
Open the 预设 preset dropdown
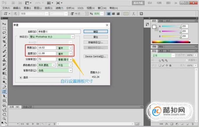pos(52,37)
